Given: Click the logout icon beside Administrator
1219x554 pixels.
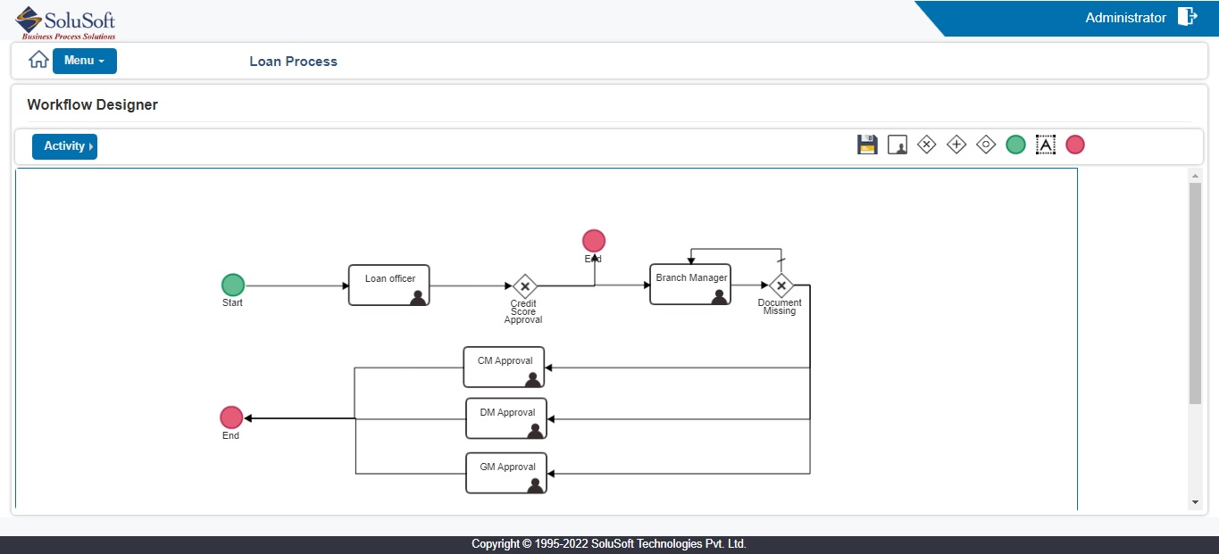Looking at the screenshot, I should pyautogui.click(x=1187, y=17).
